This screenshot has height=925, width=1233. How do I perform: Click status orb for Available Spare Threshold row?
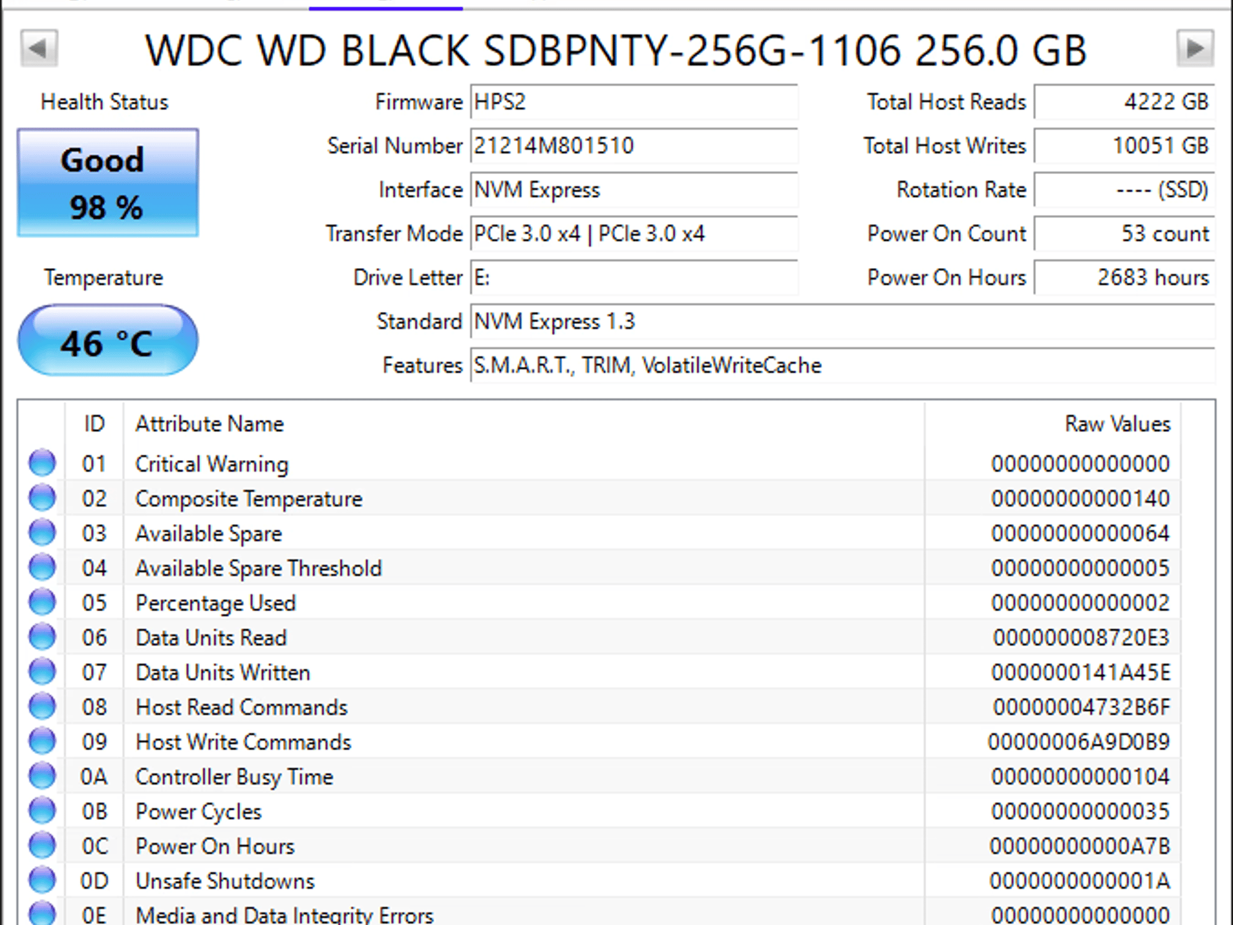coord(42,567)
